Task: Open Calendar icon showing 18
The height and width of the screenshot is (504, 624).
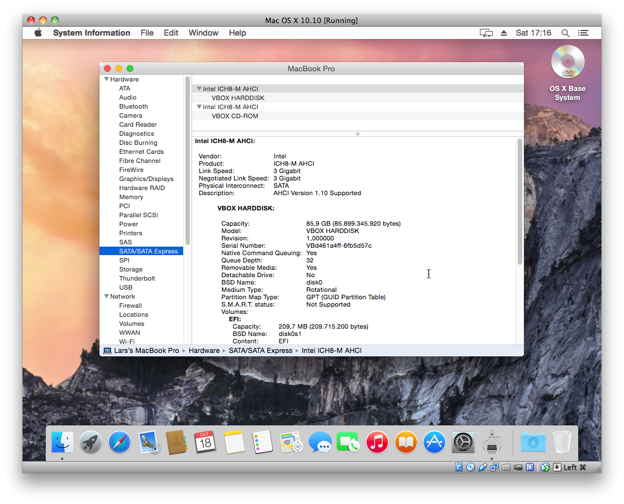Action: [x=205, y=442]
